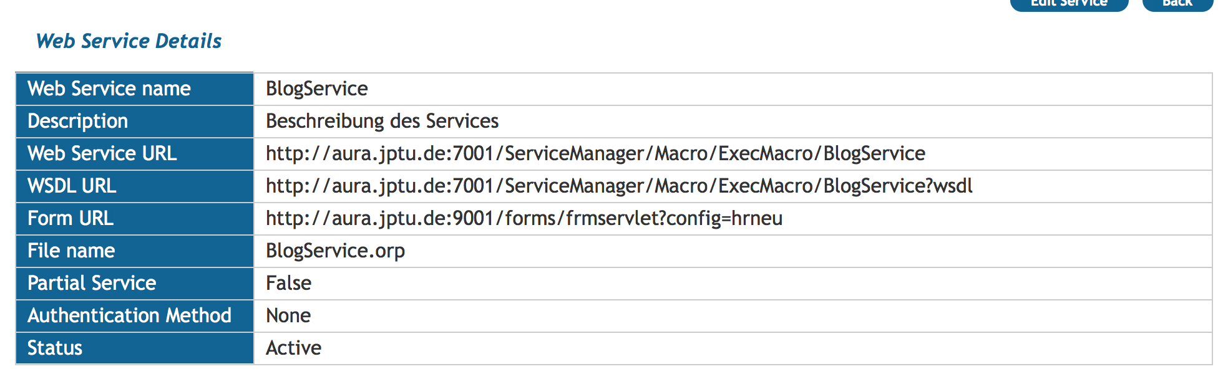Click the Edit Service button
Image resolution: width=1228 pixels, height=379 pixels.
(x=1068, y=4)
